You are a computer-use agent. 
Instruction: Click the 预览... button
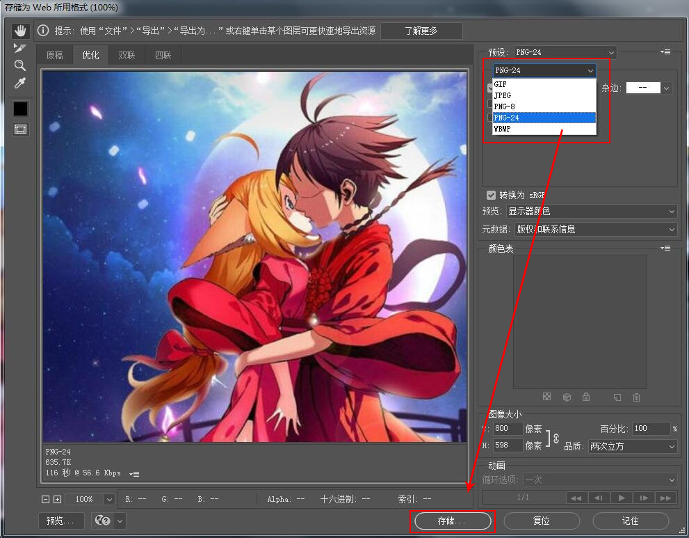[x=61, y=521]
